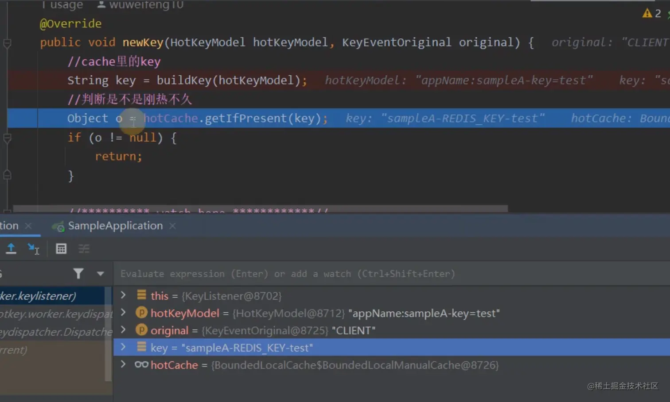Expand the hotCache watch node
Viewport: 670px width, 402px height.
coord(124,364)
